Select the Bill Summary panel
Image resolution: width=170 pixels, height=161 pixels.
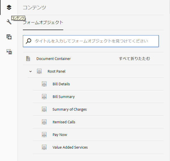pos(98,97)
